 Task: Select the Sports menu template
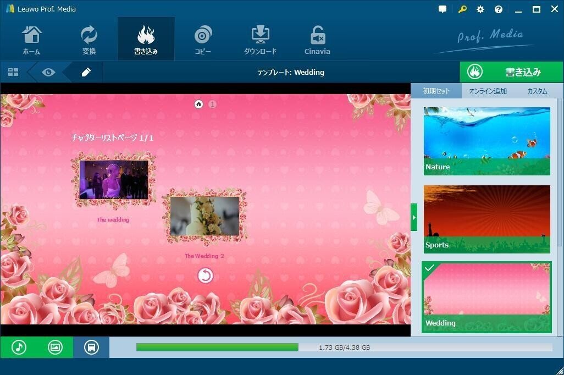(x=486, y=219)
